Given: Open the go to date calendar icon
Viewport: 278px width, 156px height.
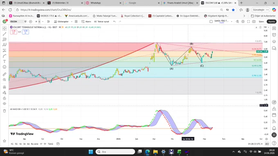Looking at the screenshot, I should pos(58,144).
